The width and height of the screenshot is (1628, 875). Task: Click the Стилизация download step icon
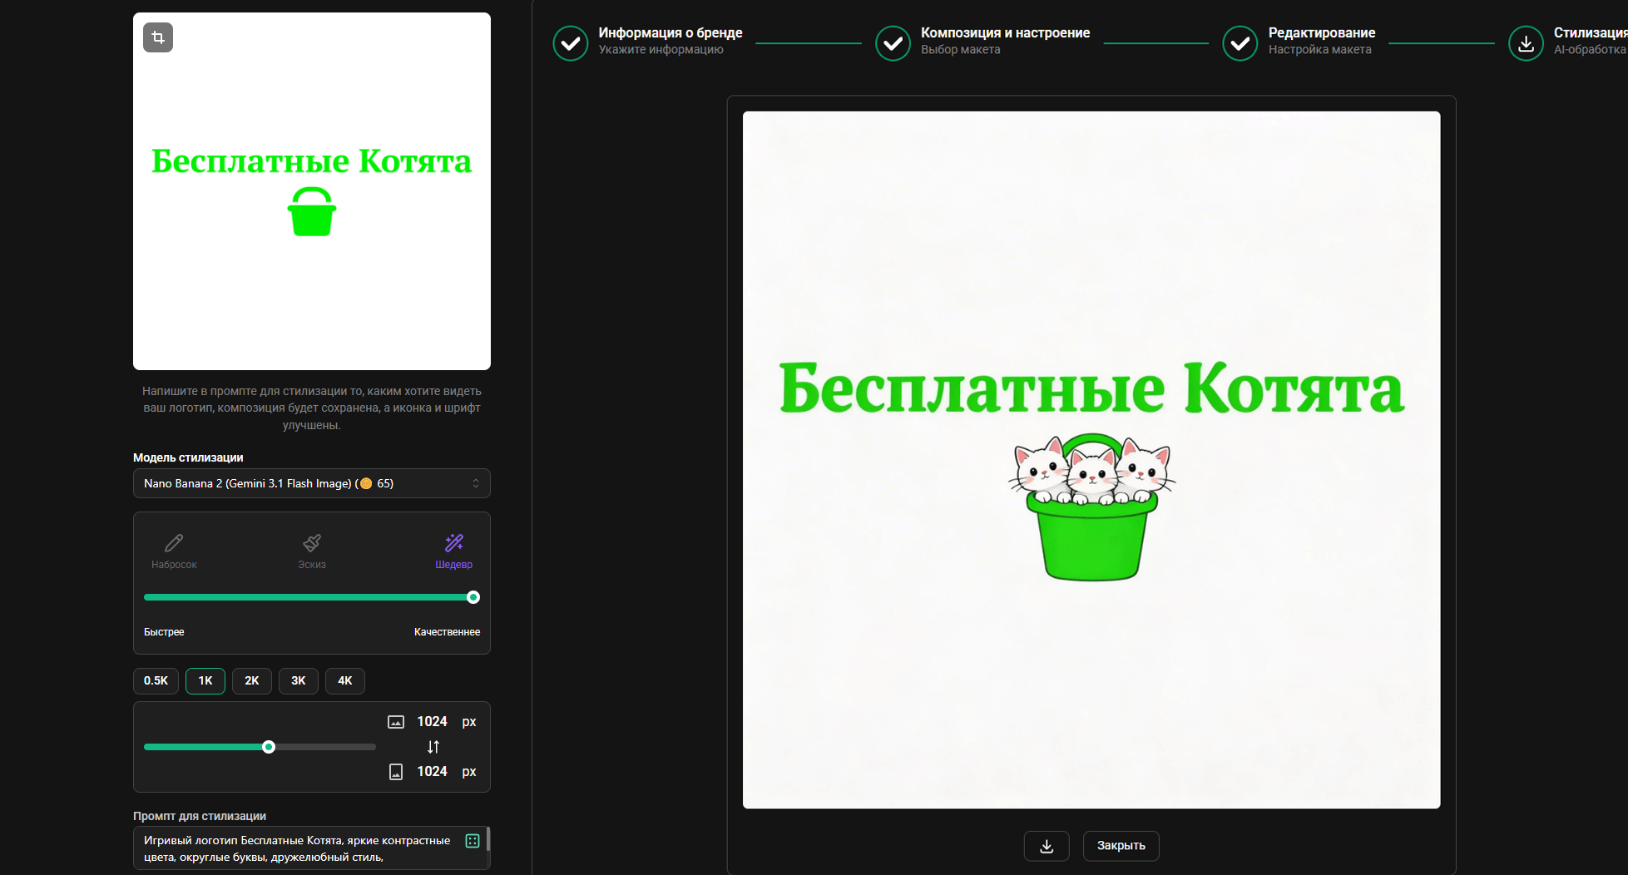pyautogui.click(x=1526, y=43)
